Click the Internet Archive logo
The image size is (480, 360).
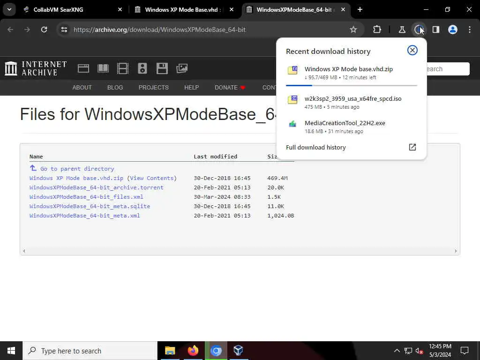coord(36,68)
